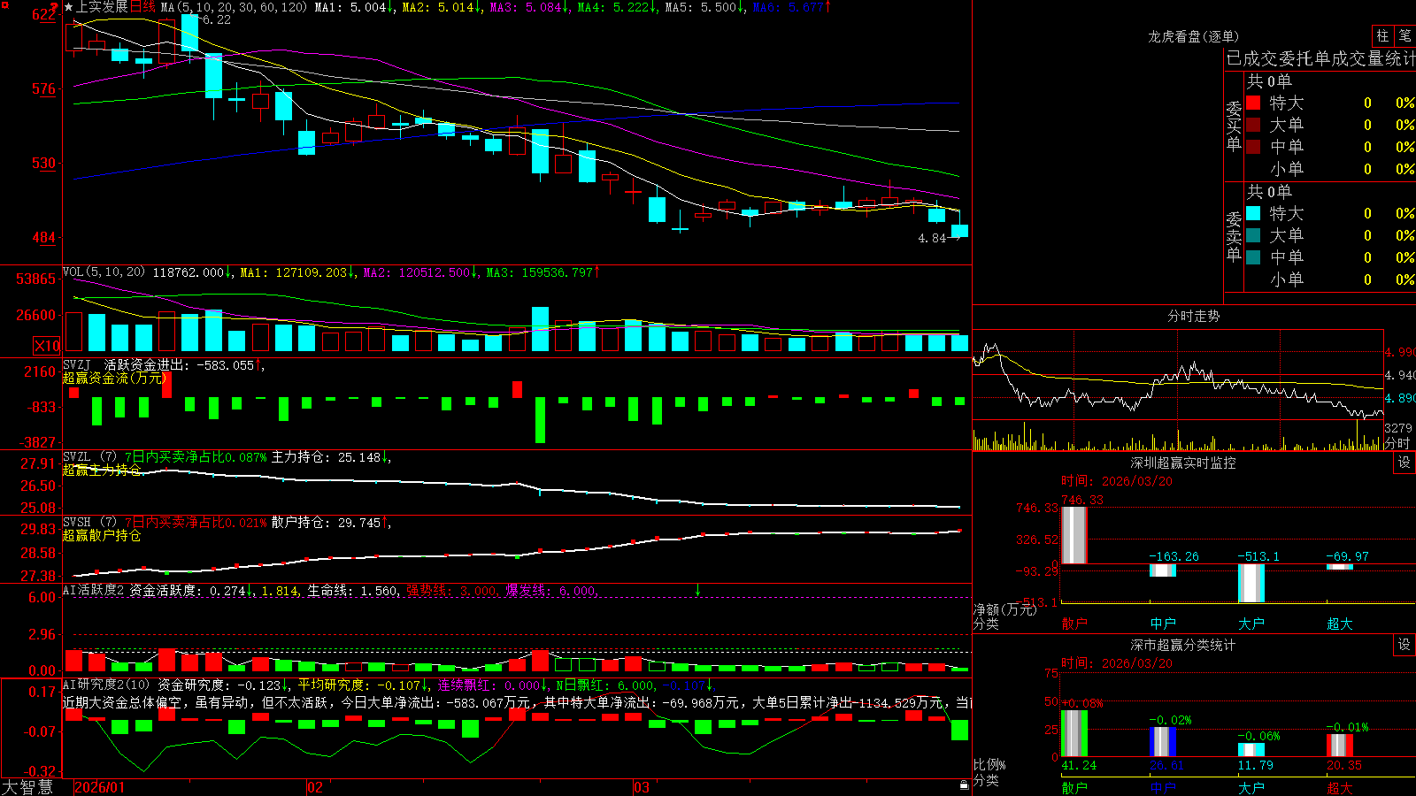Click the lock icon at chart bottom-right
This screenshot has height=796, width=1416.
[965, 785]
